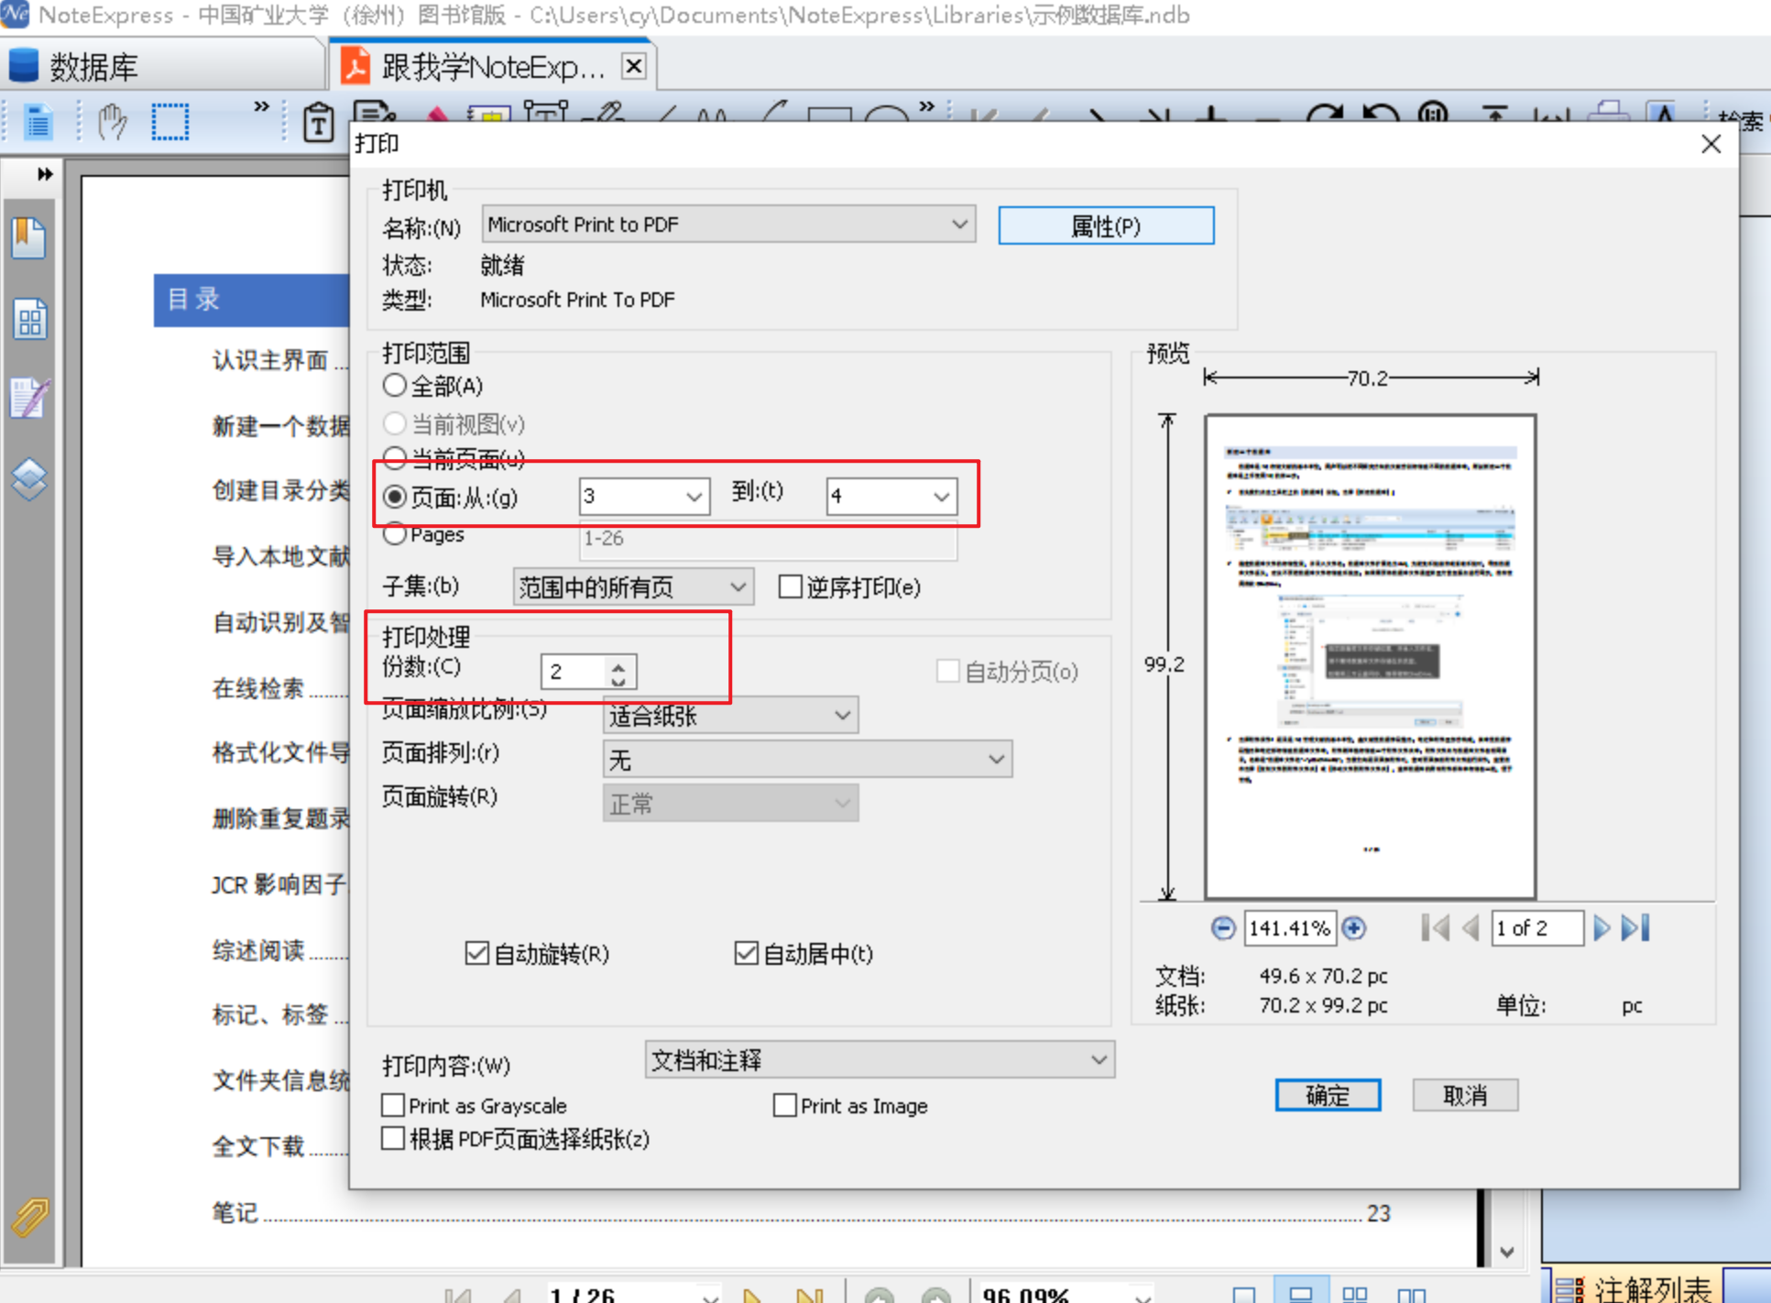The height and width of the screenshot is (1303, 1771).
Task: Open the 打印内容 dropdown 文档和注释
Action: [x=880, y=1060]
